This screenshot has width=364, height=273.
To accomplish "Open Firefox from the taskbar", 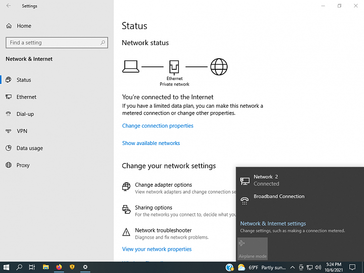I will [59, 267].
